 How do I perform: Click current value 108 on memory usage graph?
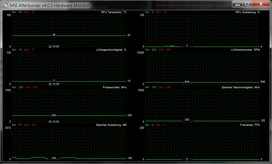coord(129,158)
